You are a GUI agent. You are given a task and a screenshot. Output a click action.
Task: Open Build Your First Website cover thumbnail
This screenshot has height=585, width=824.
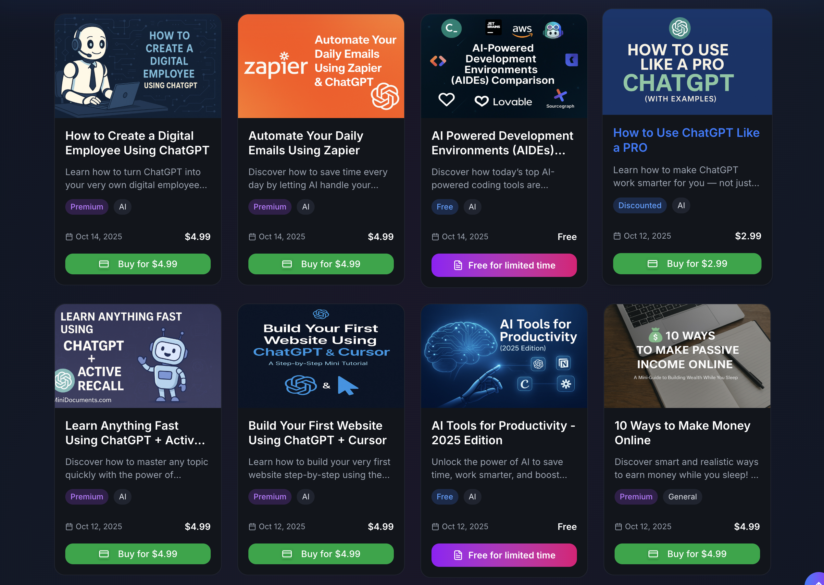[x=321, y=356]
